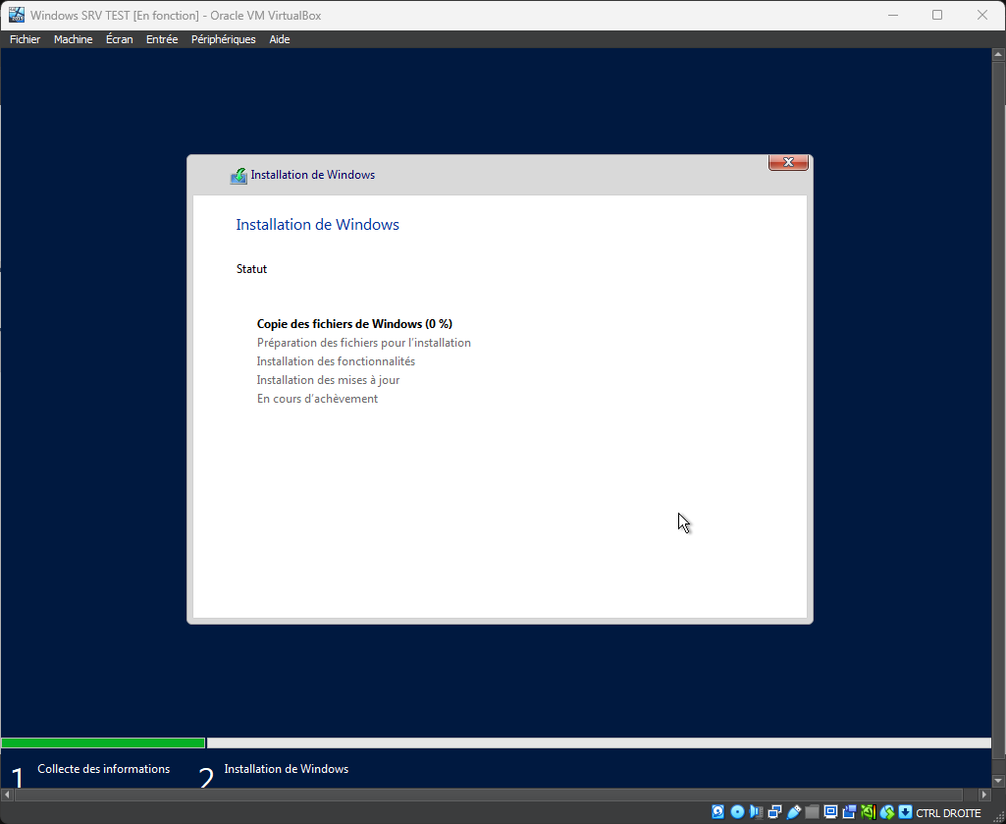Close the Installation de Windows dialog
The width and height of the screenshot is (1006, 824).
[788, 162]
